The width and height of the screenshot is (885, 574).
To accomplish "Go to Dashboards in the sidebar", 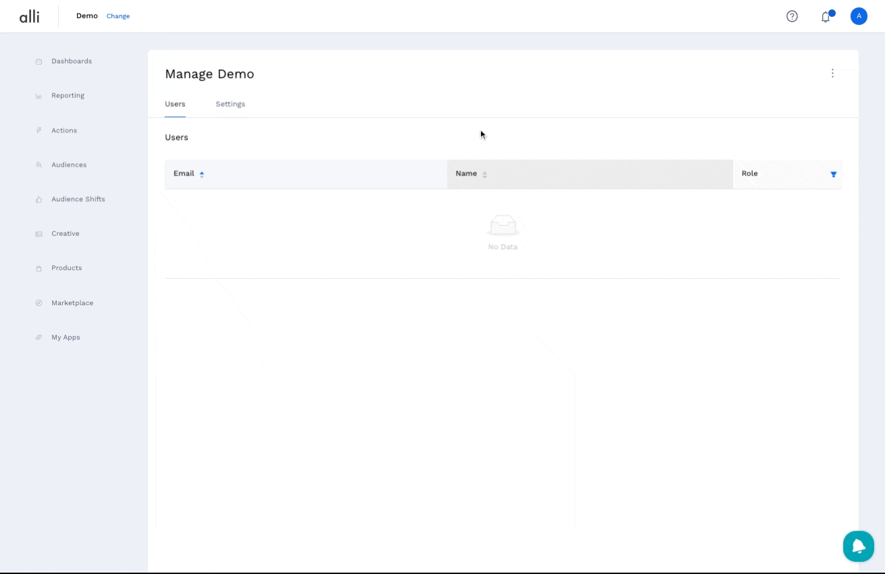I will click(x=71, y=61).
